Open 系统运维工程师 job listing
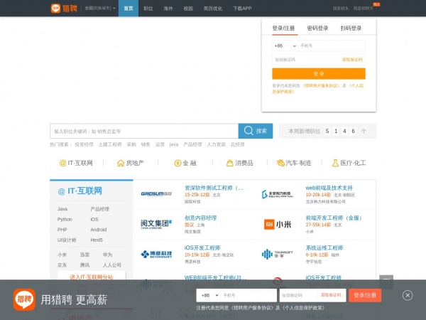 point(324,247)
